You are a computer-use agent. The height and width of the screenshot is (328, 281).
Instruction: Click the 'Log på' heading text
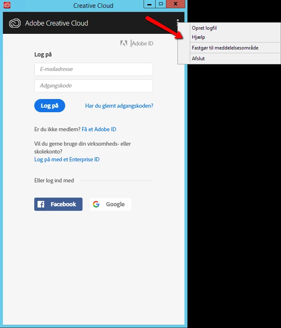click(x=43, y=54)
